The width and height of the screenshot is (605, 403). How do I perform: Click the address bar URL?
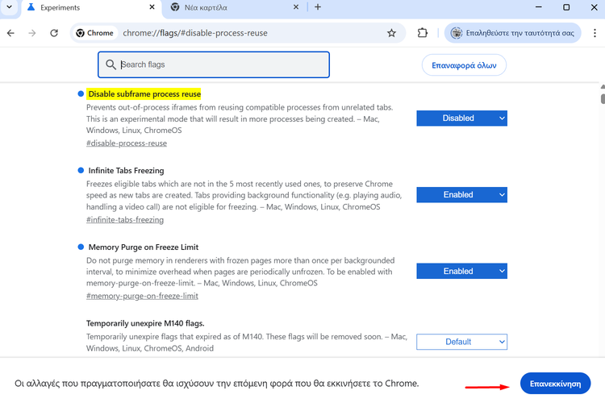click(x=242, y=33)
